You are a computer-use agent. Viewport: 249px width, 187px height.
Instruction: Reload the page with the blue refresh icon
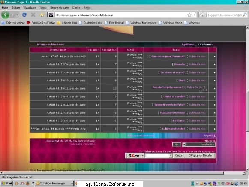pyautogui.click(x=24, y=15)
